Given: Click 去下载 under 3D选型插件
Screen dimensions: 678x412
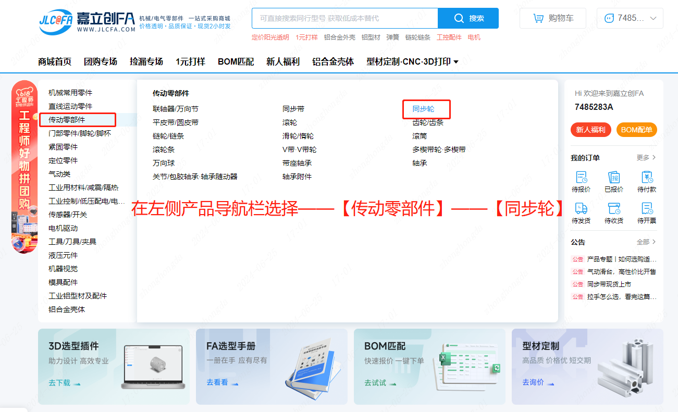Looking at the screenshot, I should [64, 383].
